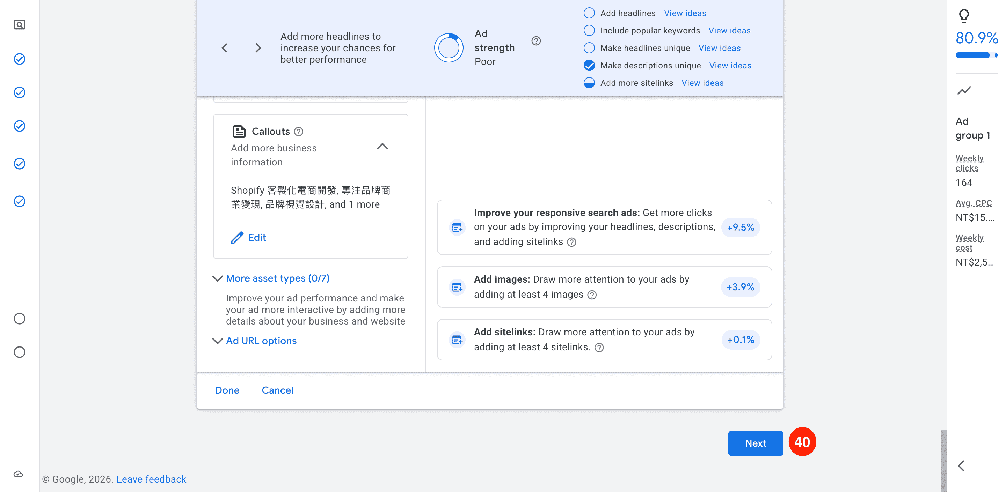Viewport: 1006px width, 492px height.
Task: Open Leave feedback link
Action: (x=152, y=479)
